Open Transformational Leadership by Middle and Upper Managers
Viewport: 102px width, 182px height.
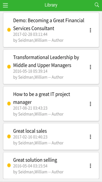click(x=46, y=61)
